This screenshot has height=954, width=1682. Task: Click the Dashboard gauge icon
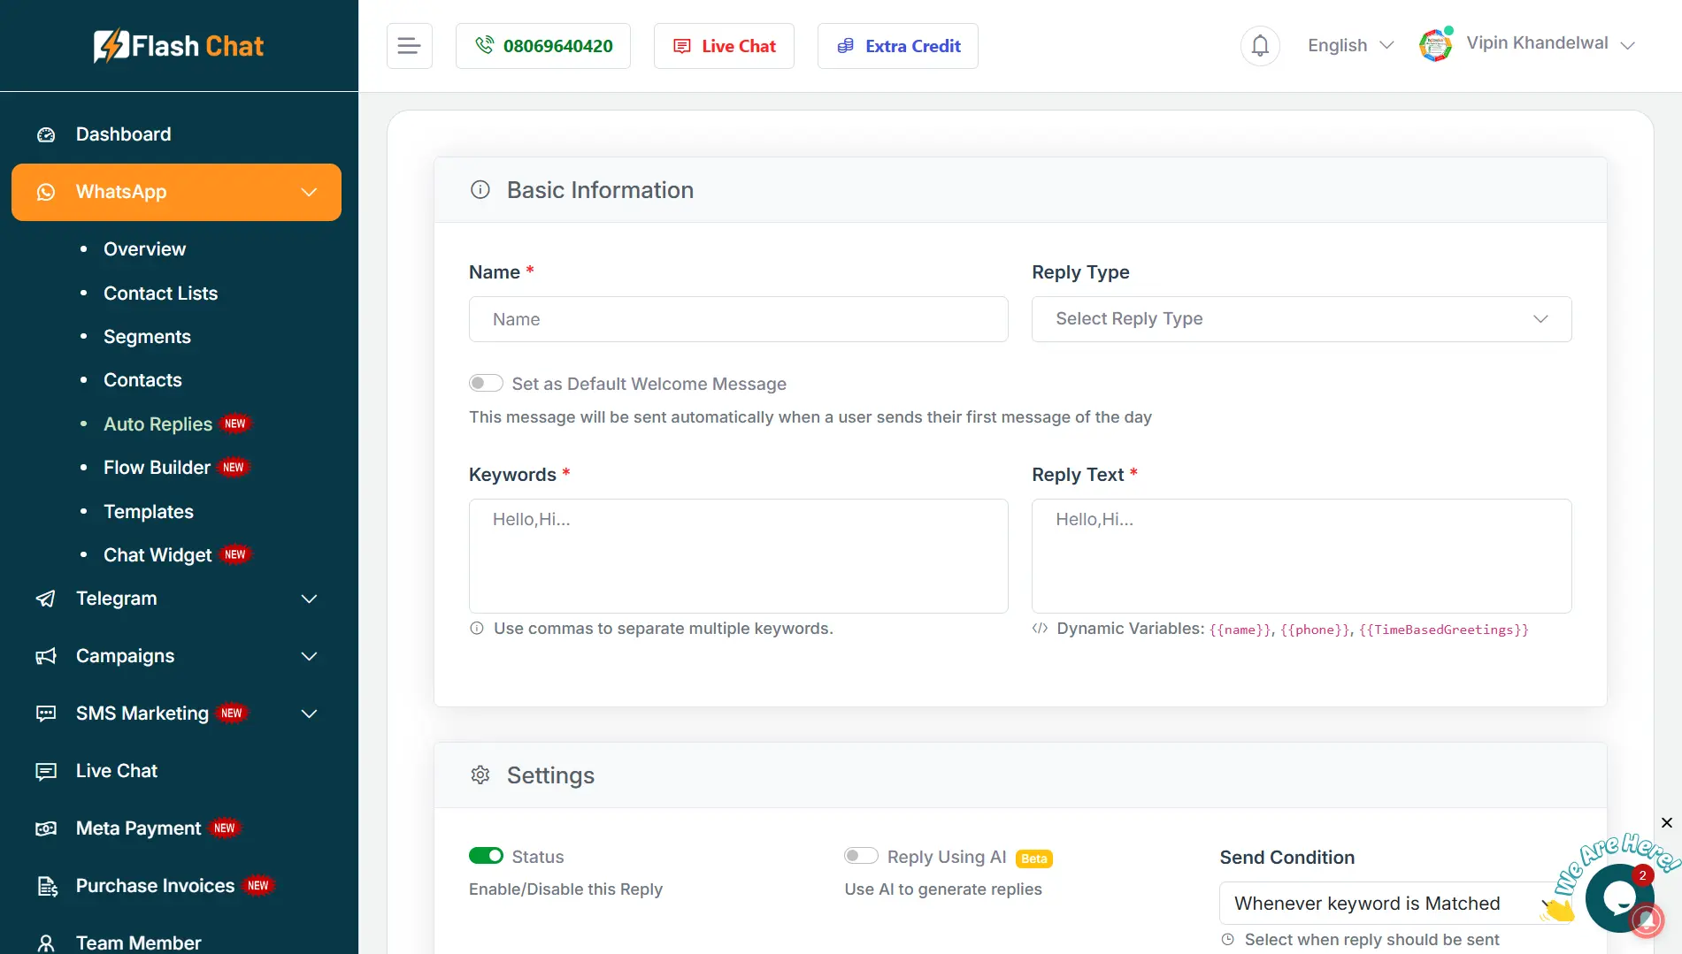(46, 134)
